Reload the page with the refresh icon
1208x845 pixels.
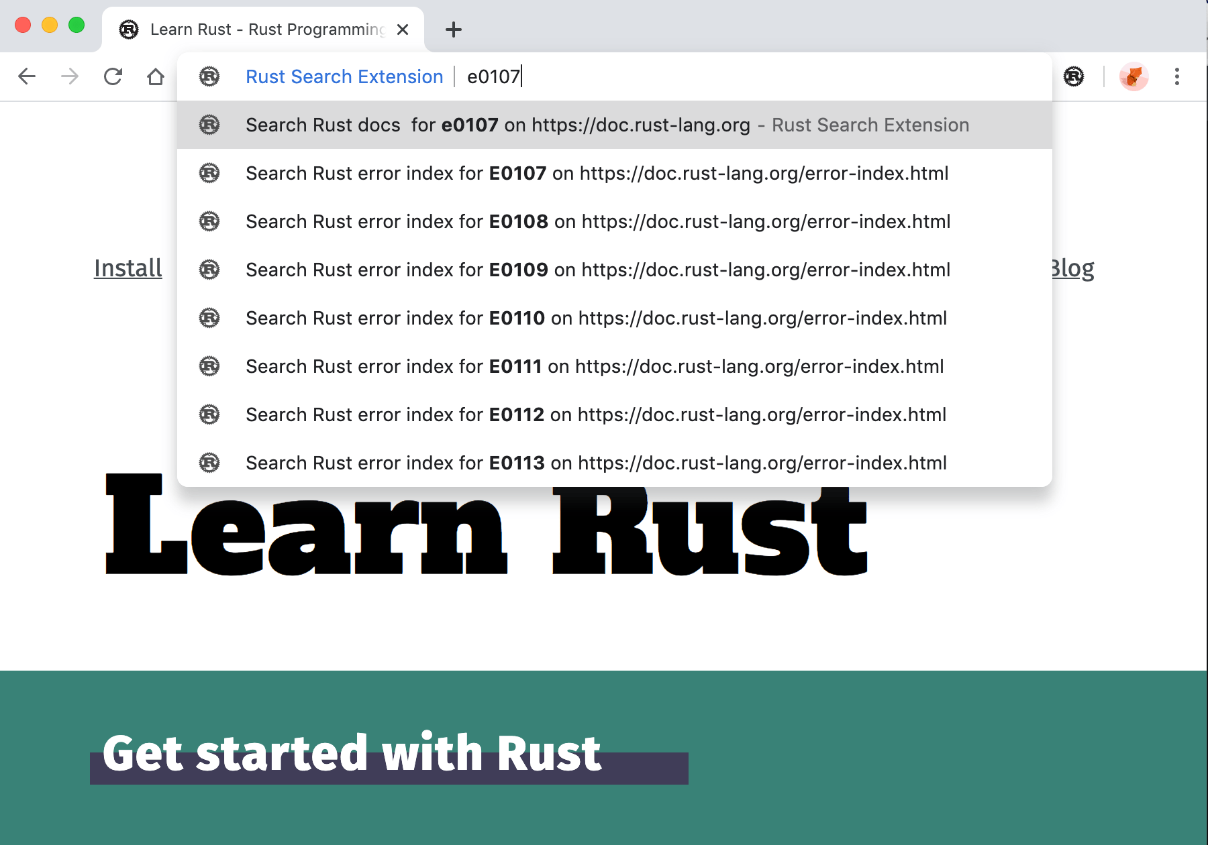(x=113, y=76)
